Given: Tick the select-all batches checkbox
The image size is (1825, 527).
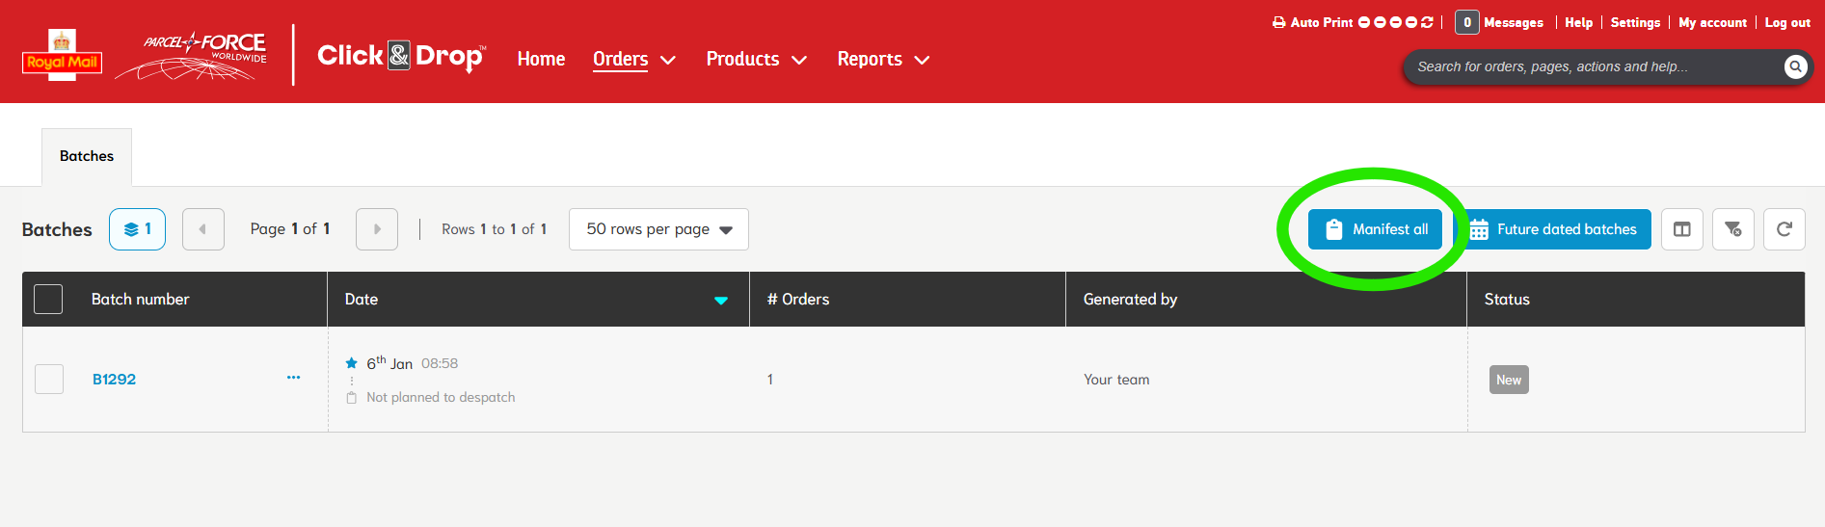Looking at the screenshot, I should point(48,300).
